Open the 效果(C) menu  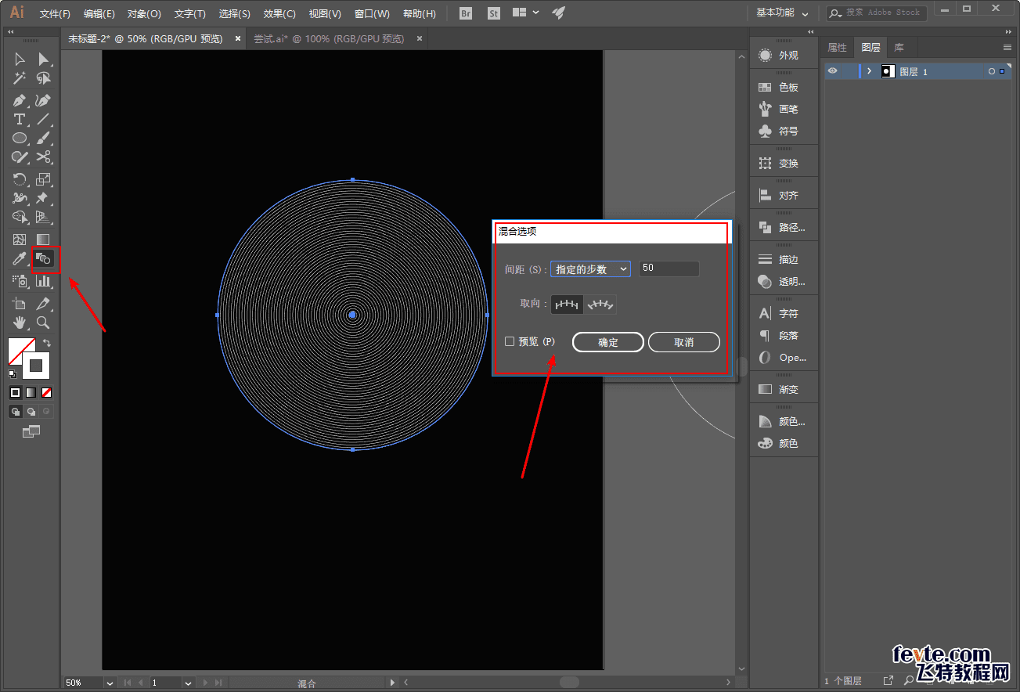[279, 13]
